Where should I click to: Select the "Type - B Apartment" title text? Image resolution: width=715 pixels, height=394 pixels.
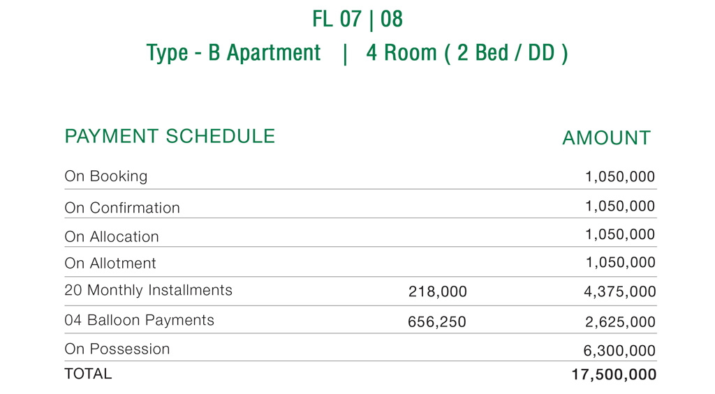233,53
